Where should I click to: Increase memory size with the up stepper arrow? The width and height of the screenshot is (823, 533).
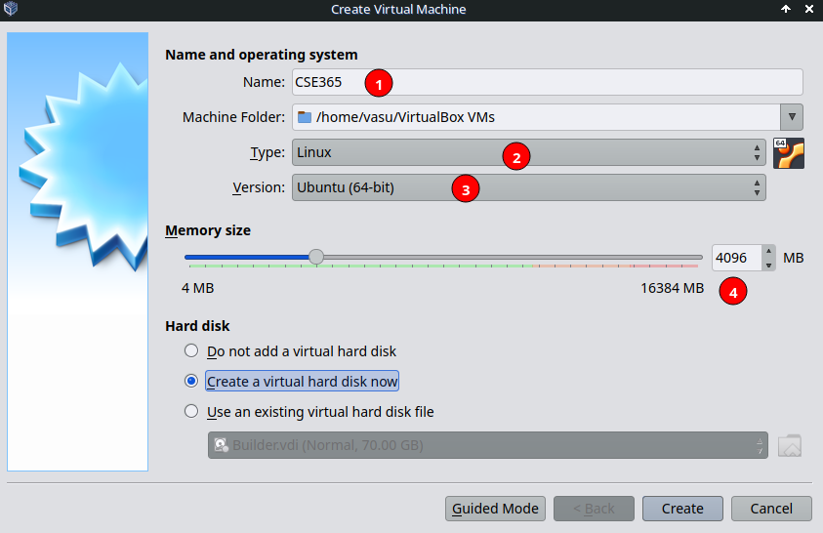point(768,252)
